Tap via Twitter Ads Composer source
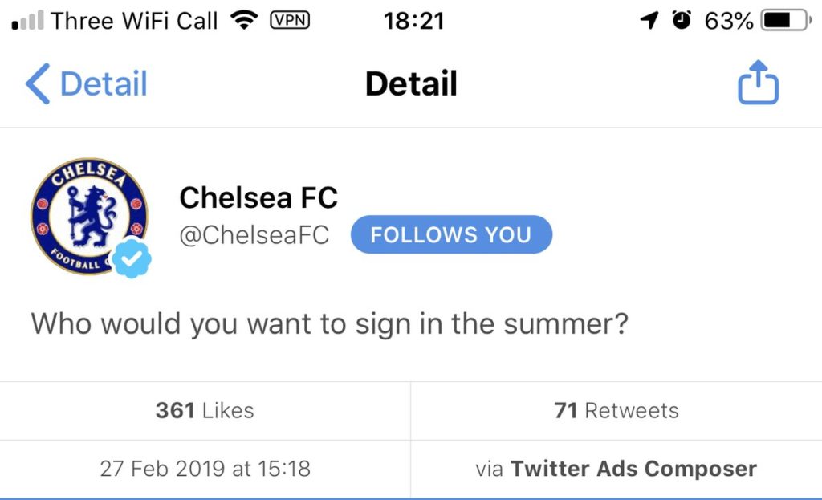 click(x=616, y=469)
